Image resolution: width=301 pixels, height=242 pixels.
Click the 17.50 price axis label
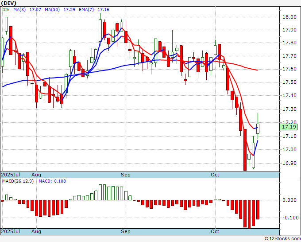(289, 82)
